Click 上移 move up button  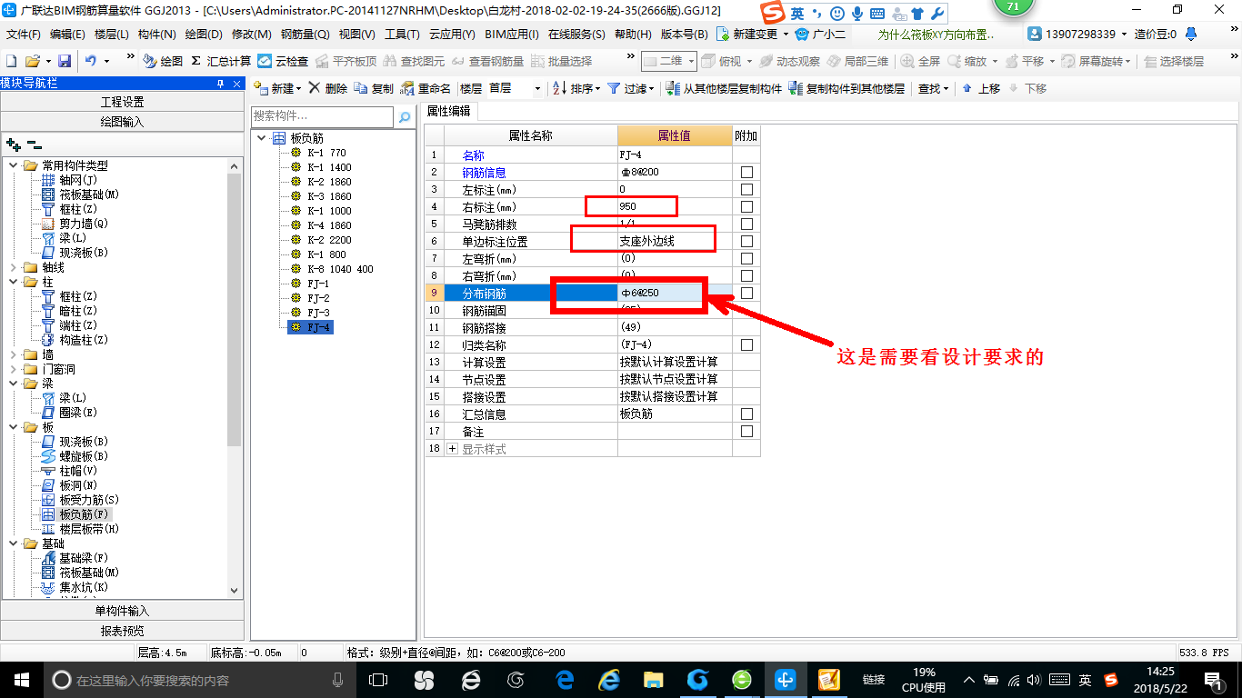tap(981, 88)
